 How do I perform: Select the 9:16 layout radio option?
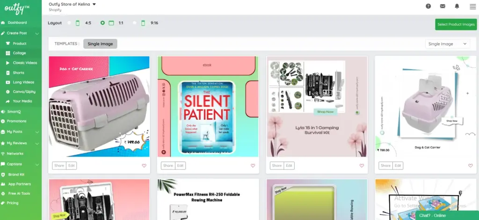tap(135, 22)
